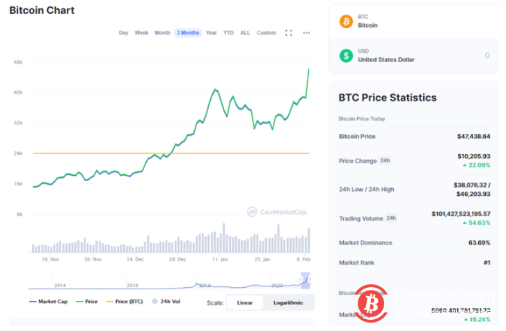Toggle the Market Cap legend series
Image resolution: width=506 pixels, height=331 pixels.
click(x=48, y=302)
